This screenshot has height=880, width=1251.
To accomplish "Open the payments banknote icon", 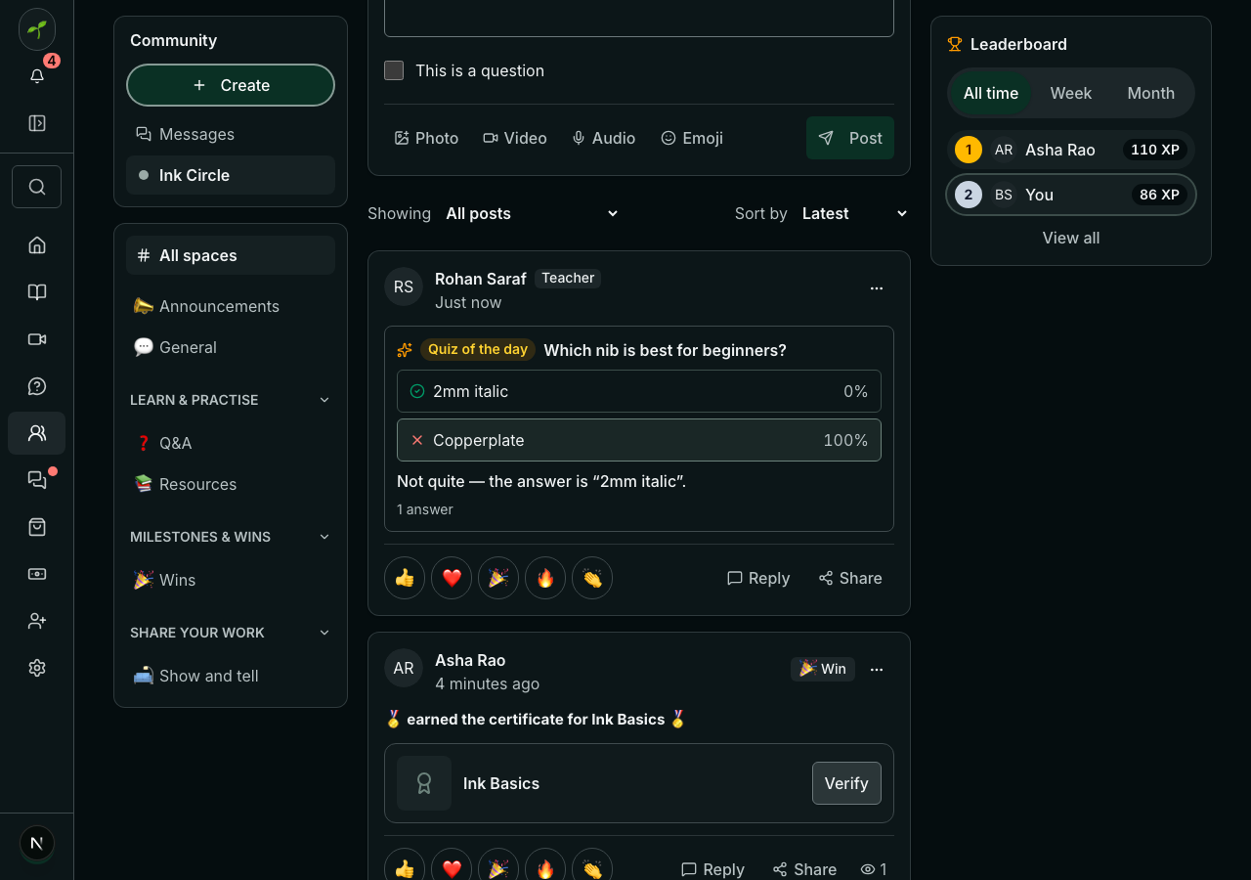I will pyautogui.click(x=37, y=574).
